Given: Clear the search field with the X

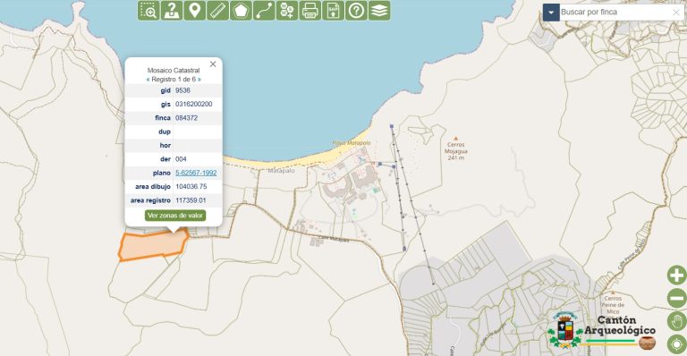Looking at the screenshot, I should (x=676, y=13).
